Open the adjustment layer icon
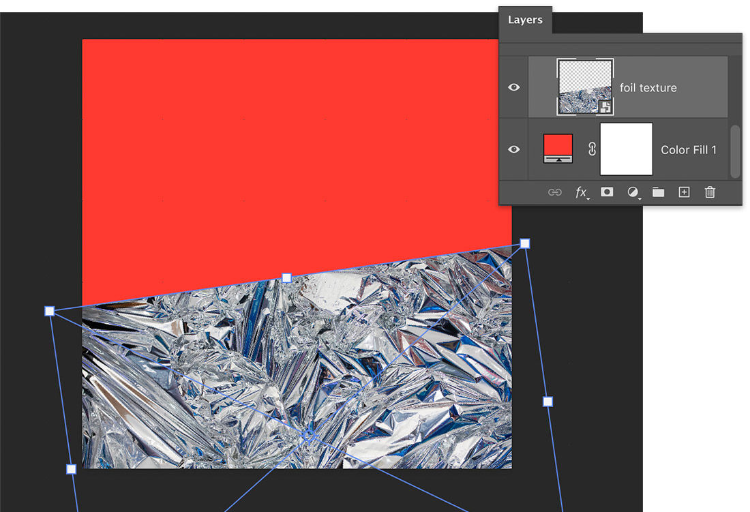Image resolution: width=750 pixels, height=512 pixels. pos(632,192)
